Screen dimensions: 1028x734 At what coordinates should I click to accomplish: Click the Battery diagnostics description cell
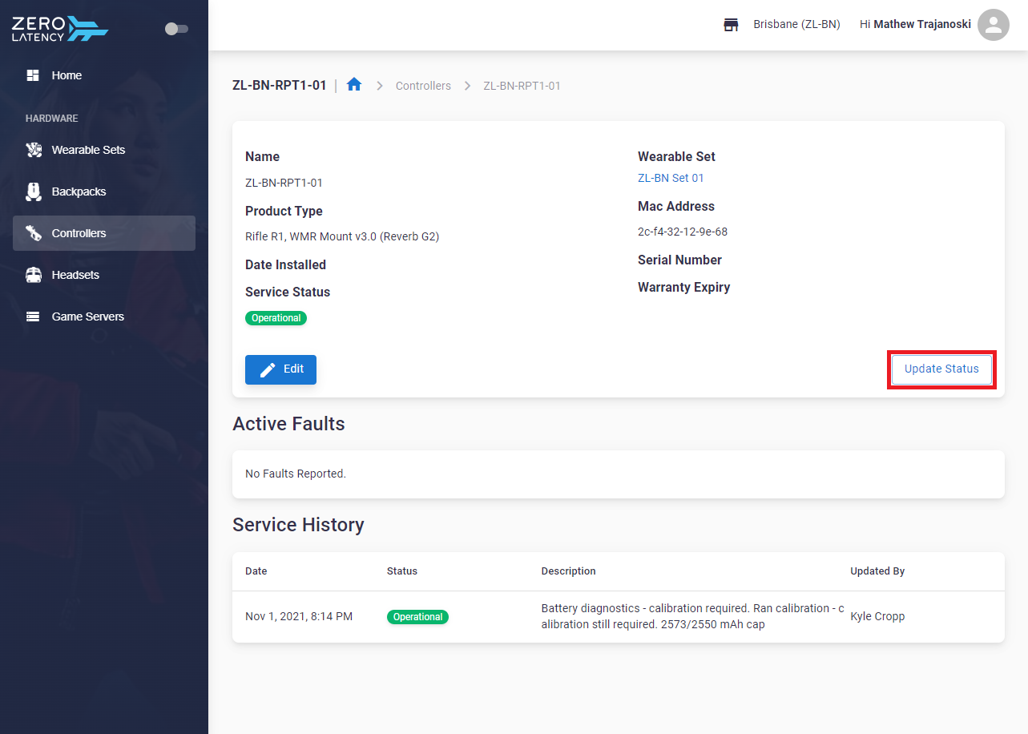[x=692, y=616]
